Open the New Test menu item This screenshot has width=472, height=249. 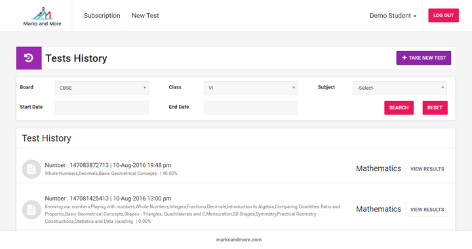tap(146, 16)
